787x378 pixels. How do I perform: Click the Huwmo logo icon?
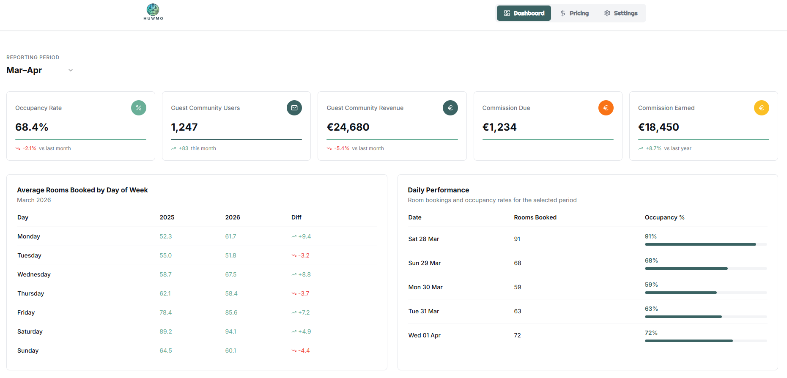pos(153,10)
